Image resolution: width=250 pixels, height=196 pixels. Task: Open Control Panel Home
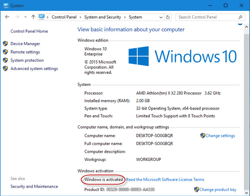29,31
